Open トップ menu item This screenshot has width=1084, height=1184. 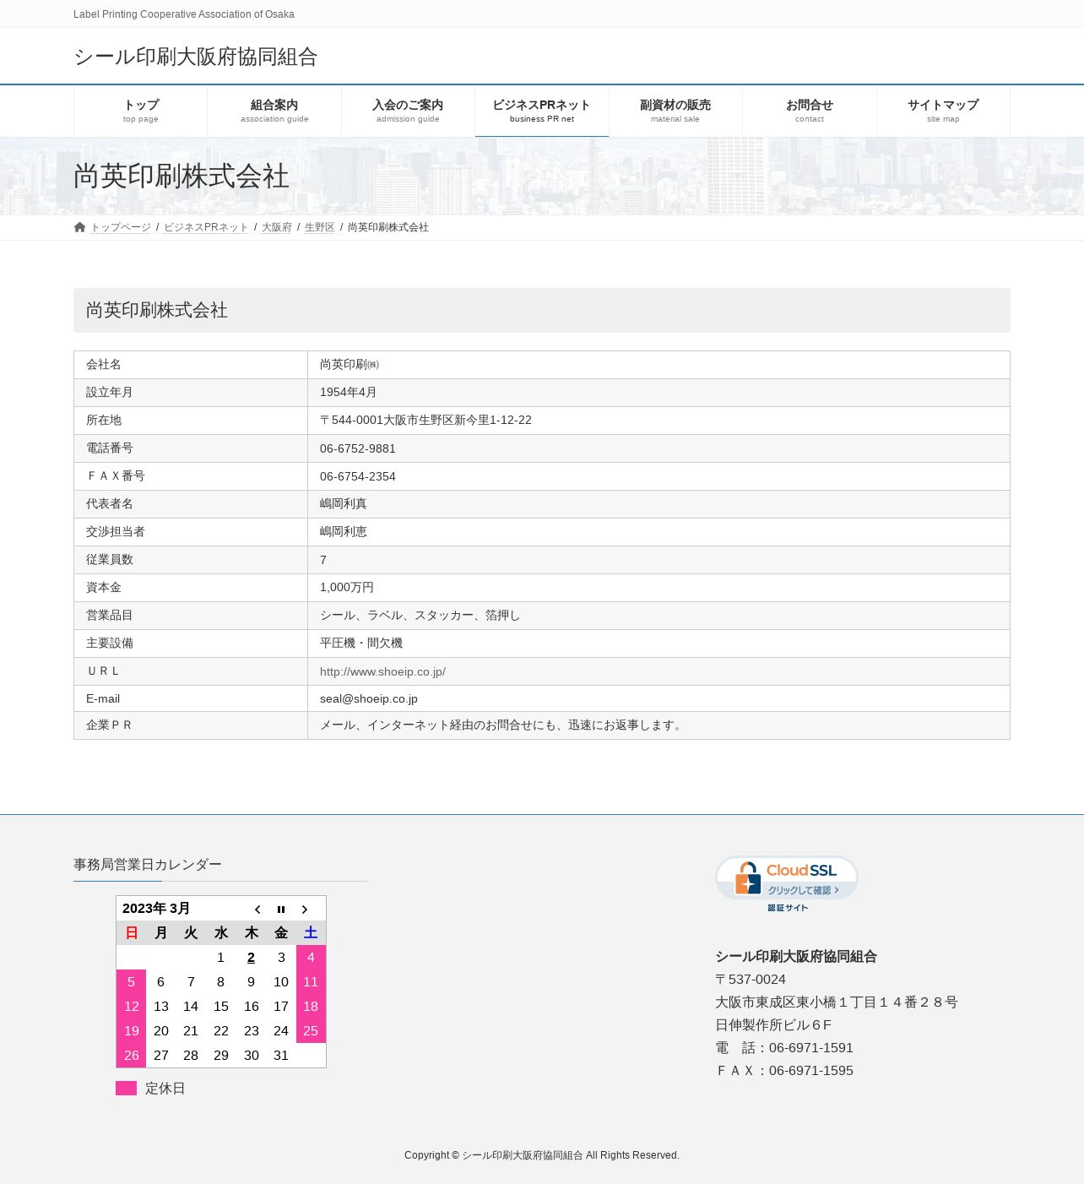[141, 111]
